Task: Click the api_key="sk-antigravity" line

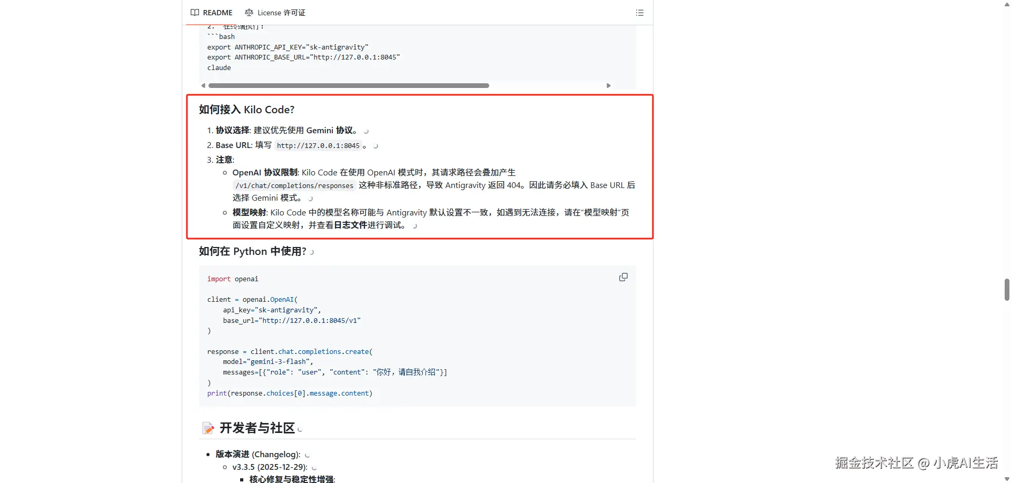Action: click(272, 310)
